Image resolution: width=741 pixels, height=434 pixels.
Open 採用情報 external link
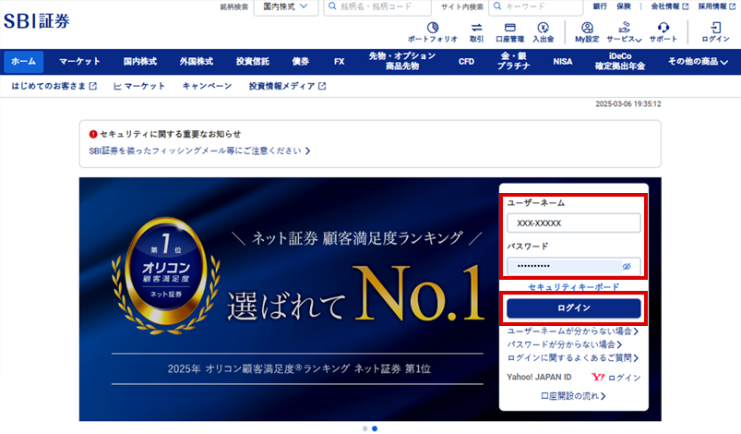click(x=717, y=6)
